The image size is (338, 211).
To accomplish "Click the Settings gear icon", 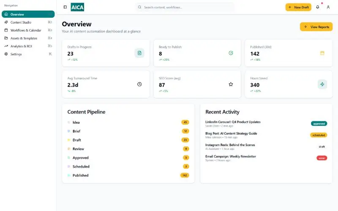I will [x=6, y=54].
